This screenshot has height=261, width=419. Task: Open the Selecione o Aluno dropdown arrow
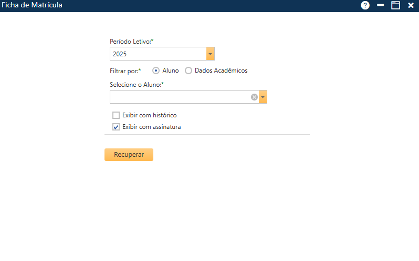click(263, 97)
